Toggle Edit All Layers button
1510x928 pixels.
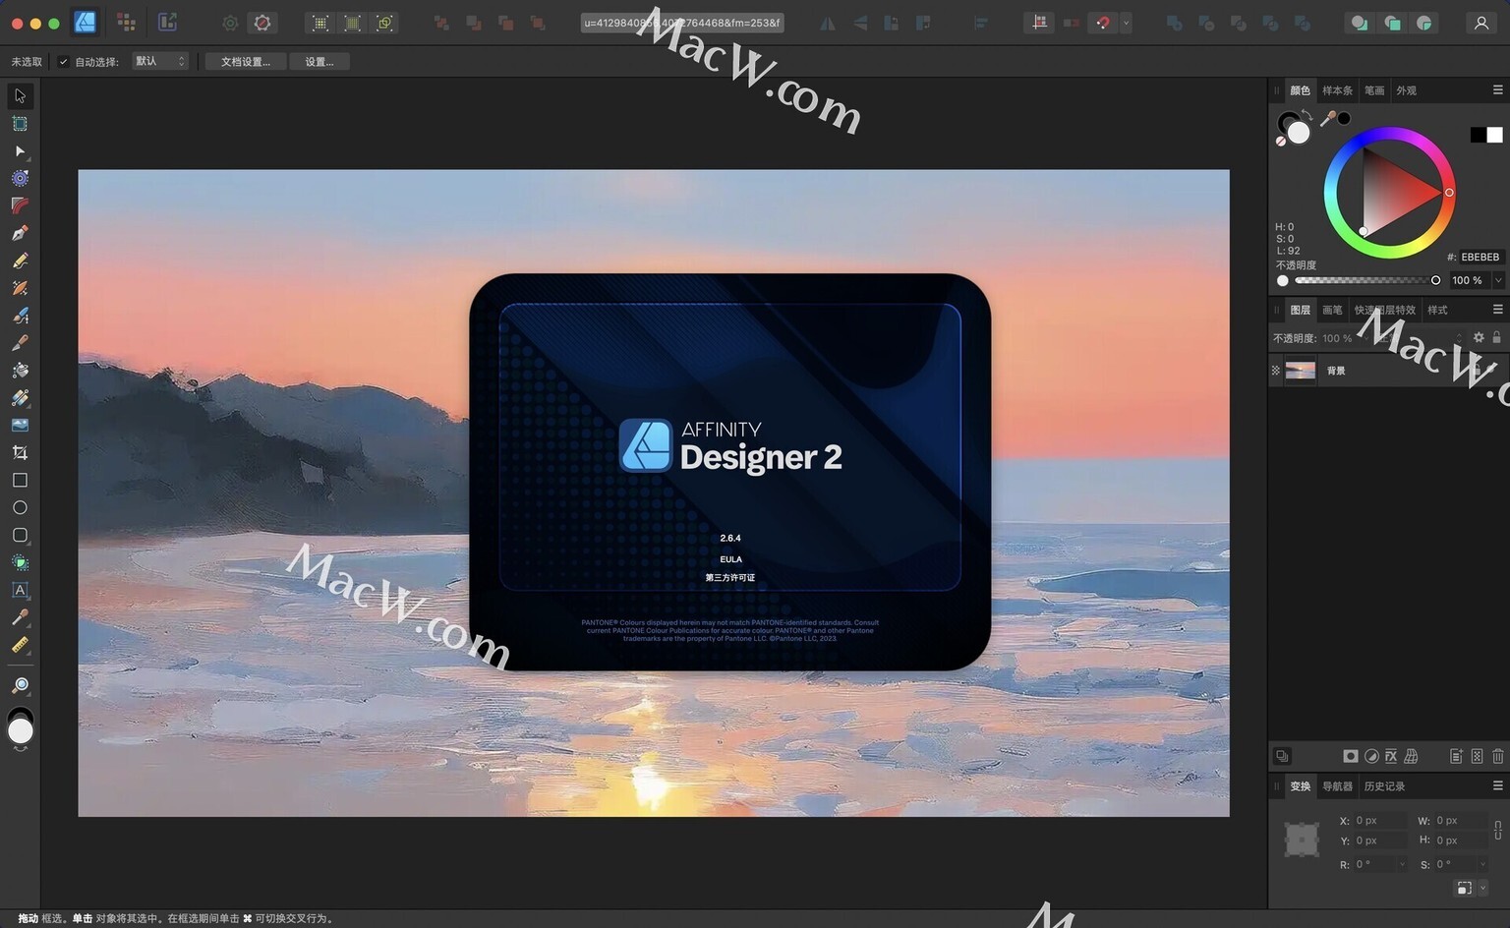click(x=1282, y=756)
